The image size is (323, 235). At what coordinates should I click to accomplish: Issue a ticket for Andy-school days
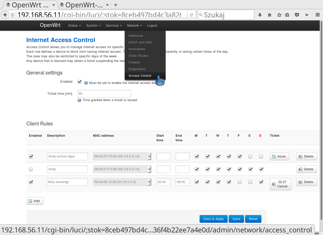click(280, 156)
